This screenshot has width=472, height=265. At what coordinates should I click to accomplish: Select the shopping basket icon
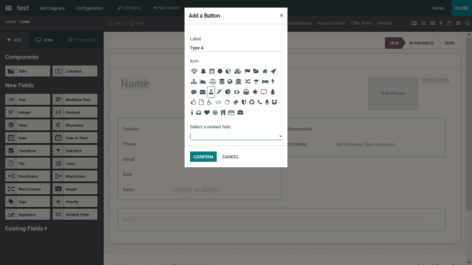tap(246, 92)
